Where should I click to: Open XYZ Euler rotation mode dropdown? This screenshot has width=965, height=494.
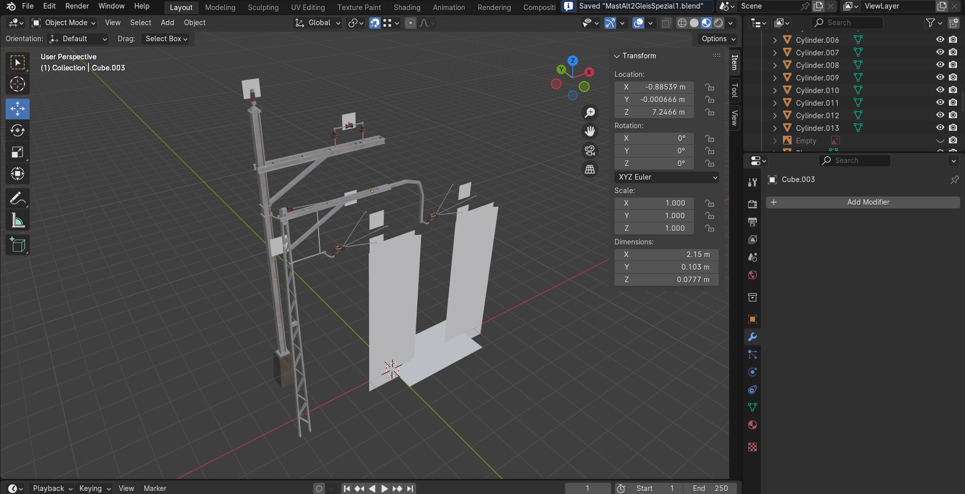(x=666, y=177)
